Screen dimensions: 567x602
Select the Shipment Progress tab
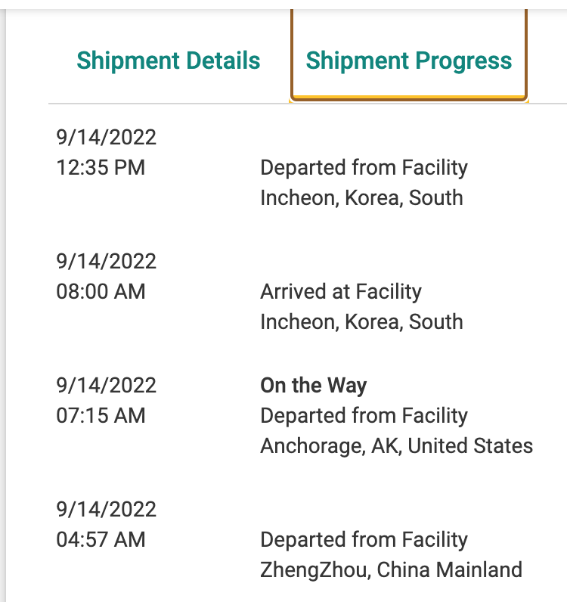409,61
